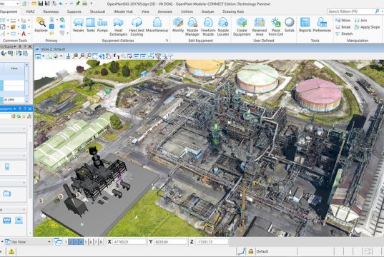Expand the Iso View dropdown
Viewport: 384px width, 257px height.
click(x=49, y=242)
